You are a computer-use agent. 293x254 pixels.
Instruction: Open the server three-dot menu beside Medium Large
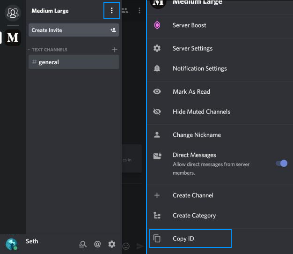tap(112, 10)
